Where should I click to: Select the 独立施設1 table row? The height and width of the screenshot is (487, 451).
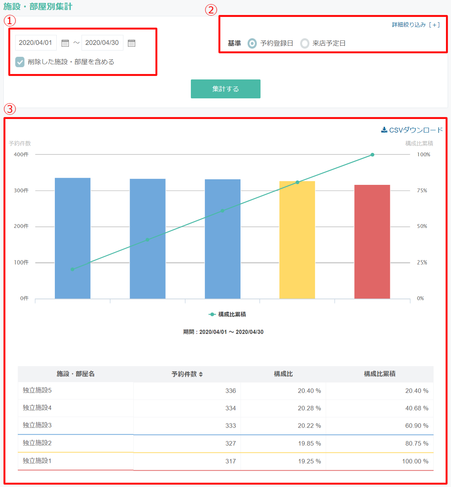coord(225,461)
